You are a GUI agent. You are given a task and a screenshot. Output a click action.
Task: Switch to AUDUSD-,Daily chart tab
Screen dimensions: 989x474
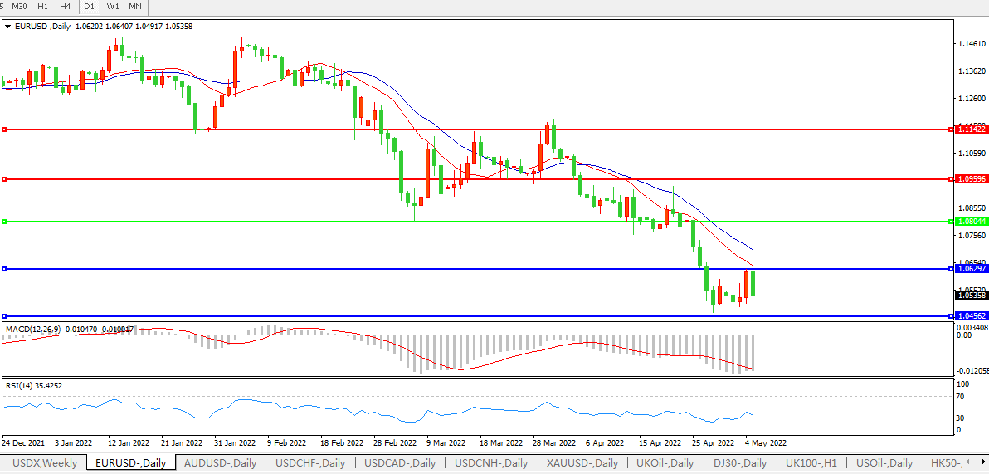220,462
